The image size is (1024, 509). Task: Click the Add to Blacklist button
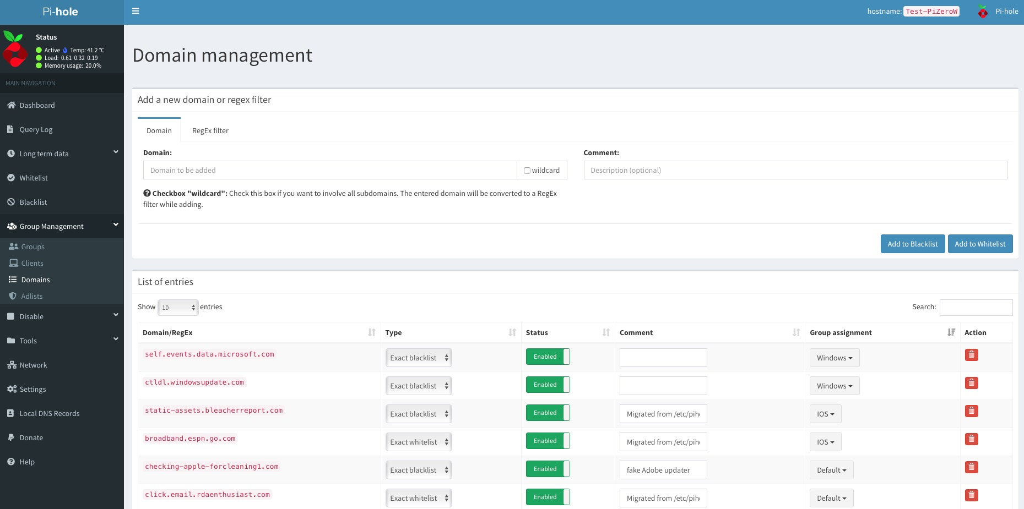tap(912, 244)
